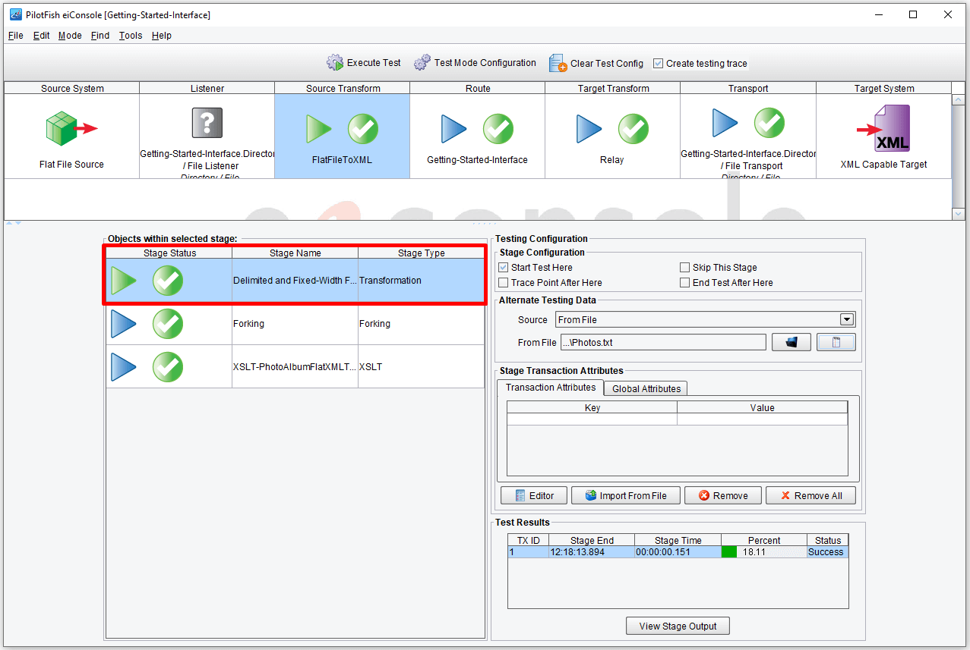Open the Edit menu

42,36
